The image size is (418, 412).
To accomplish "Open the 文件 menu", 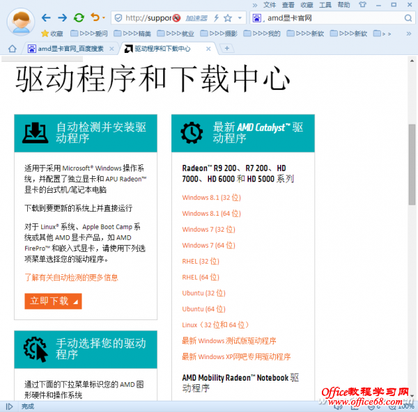I will (270, 5).
